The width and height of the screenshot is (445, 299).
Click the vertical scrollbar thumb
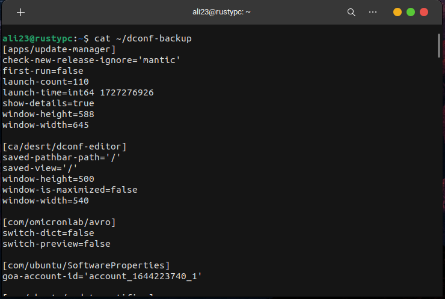[x=440, y=46]
